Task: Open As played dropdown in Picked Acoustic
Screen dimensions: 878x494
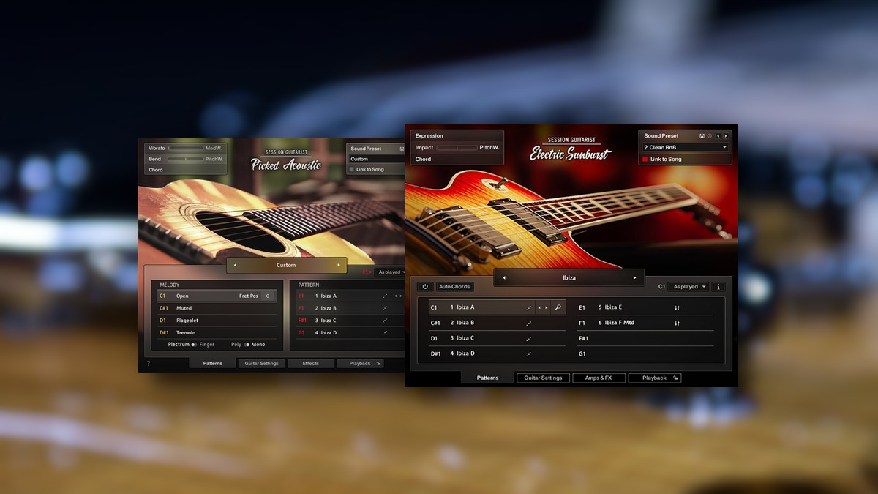Action: [389, 272]
